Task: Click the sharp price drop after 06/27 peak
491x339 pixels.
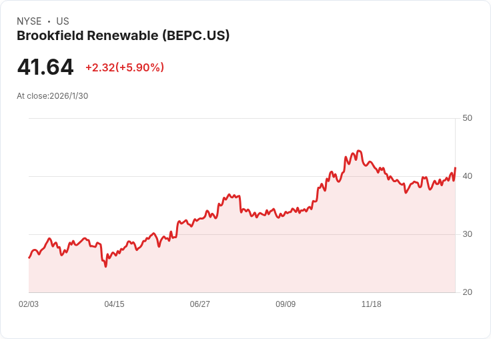Action: (240, 204)
